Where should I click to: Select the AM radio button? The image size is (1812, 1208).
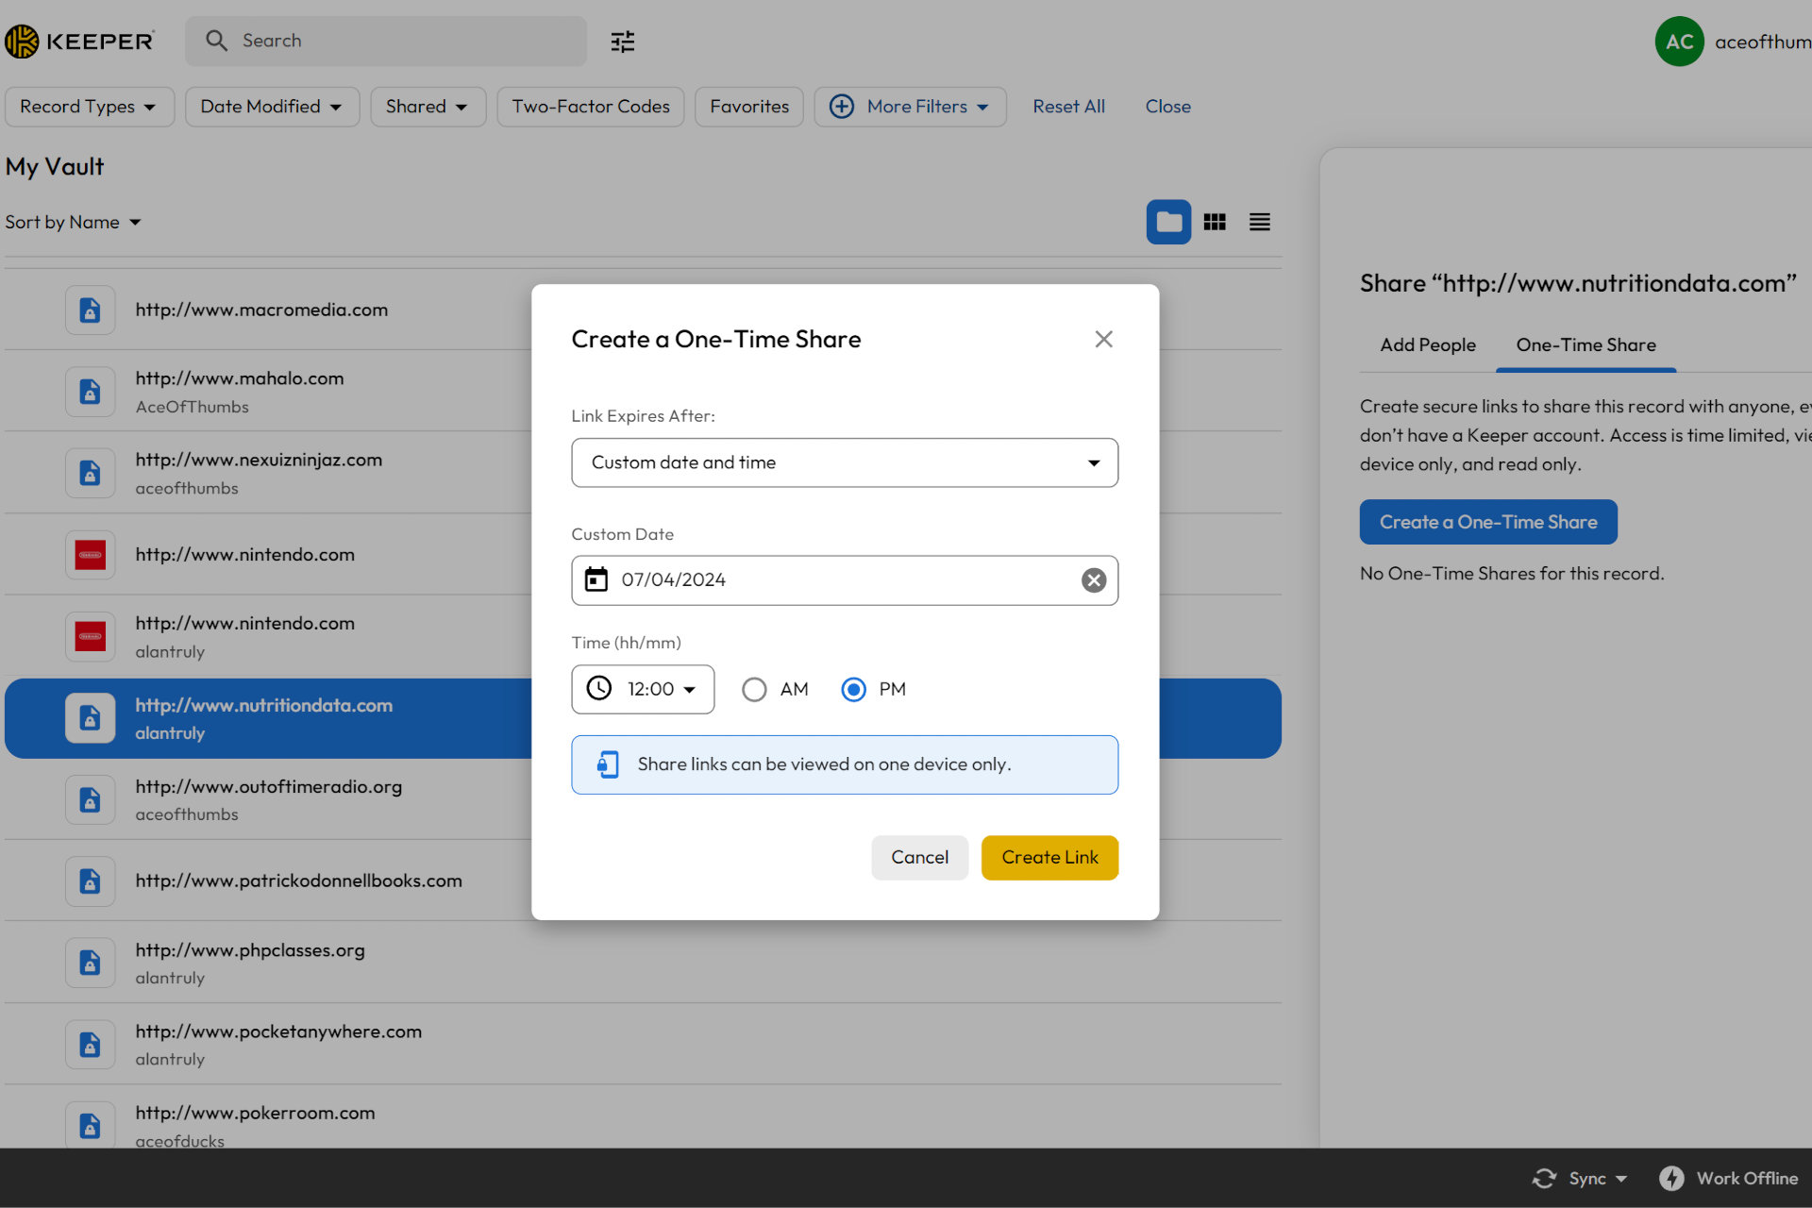click(x=754, y=689)
